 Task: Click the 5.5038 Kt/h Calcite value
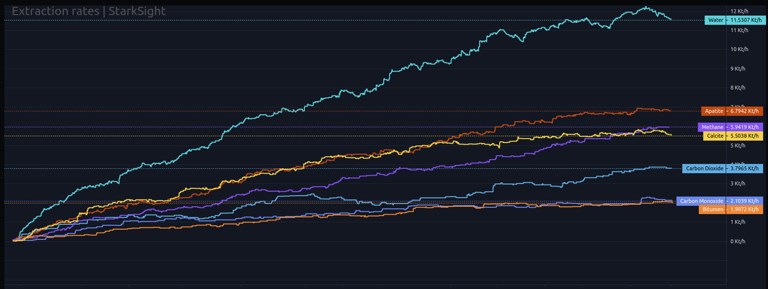click(x=746, y=136)
